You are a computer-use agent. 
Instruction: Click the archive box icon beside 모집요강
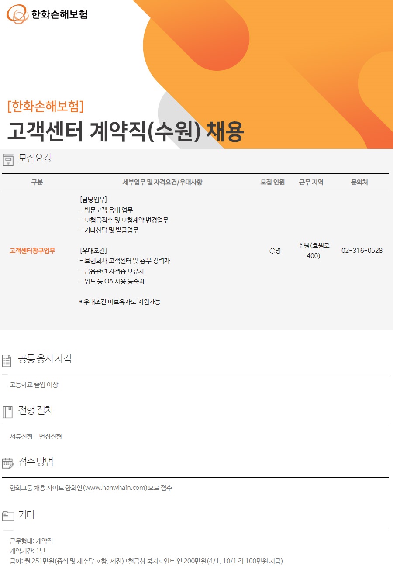[x=8, y=160]
